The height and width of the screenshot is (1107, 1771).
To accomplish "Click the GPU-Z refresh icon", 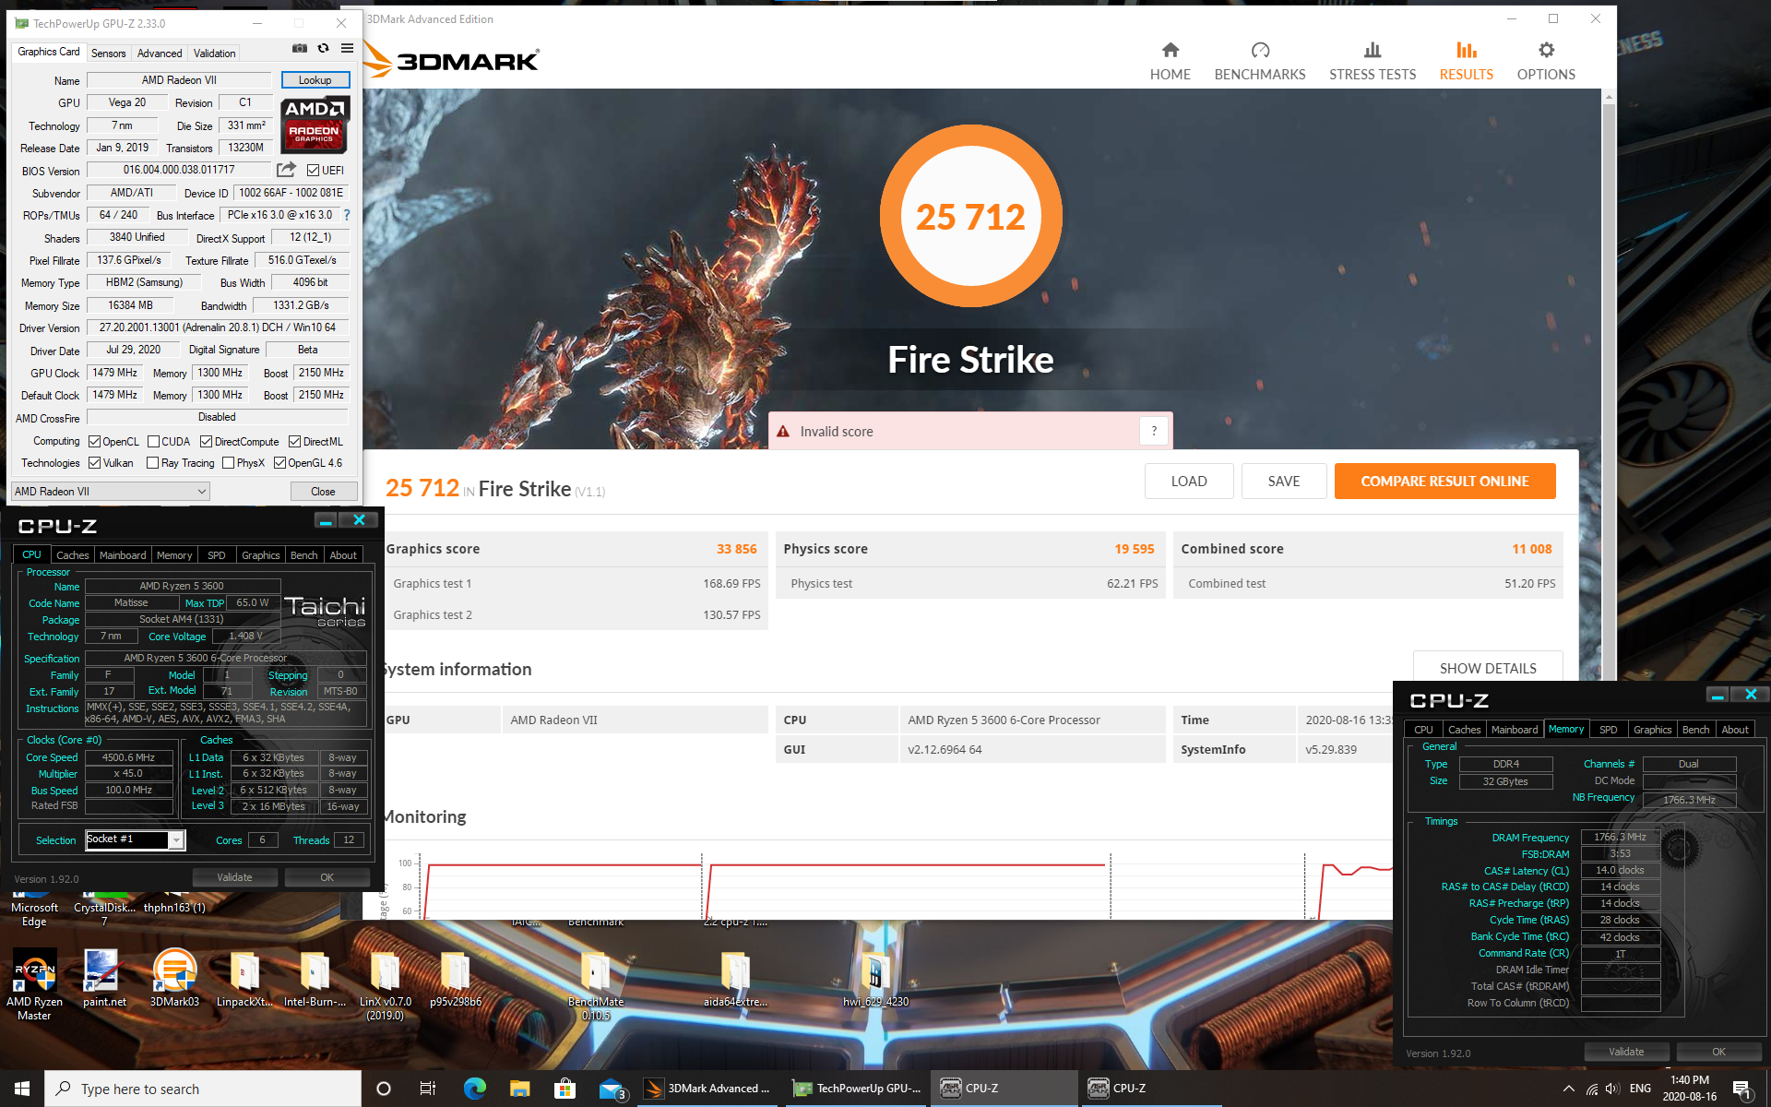I will [x=324, y=49].
